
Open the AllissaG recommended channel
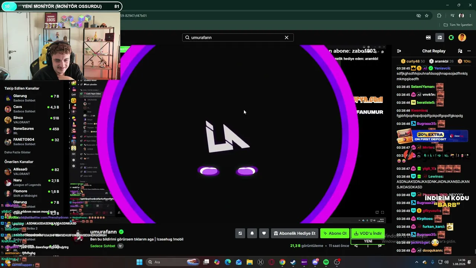point(32,171)
